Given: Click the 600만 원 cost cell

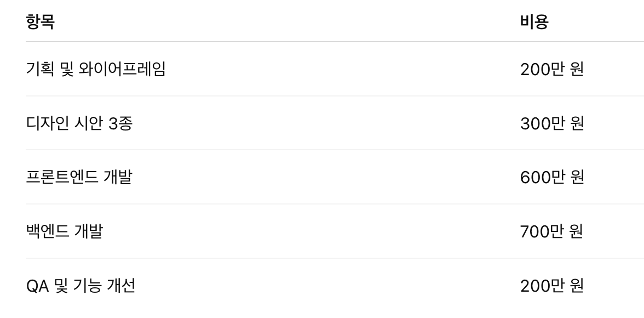Looking at the screenshot, I should (551, 177).
